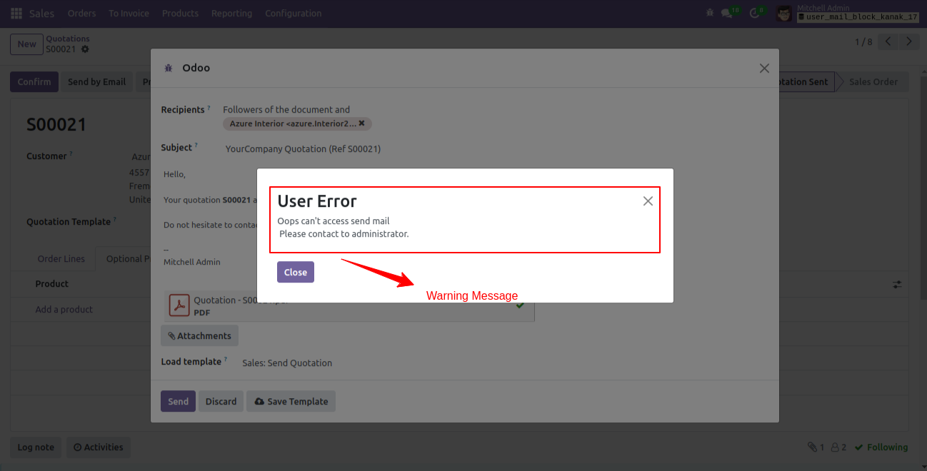The height and width of the screenshot is (471, 927).
Task: Switch to the Order Lines tab
Action: tap(61, 258)
